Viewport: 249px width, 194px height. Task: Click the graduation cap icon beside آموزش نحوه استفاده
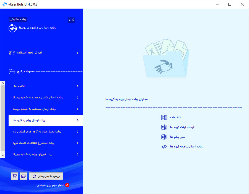pyautogui.click(x=12, y=53)
